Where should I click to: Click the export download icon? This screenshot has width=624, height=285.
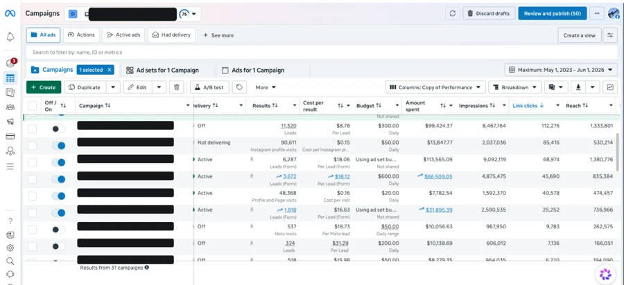tap(578, 87)
